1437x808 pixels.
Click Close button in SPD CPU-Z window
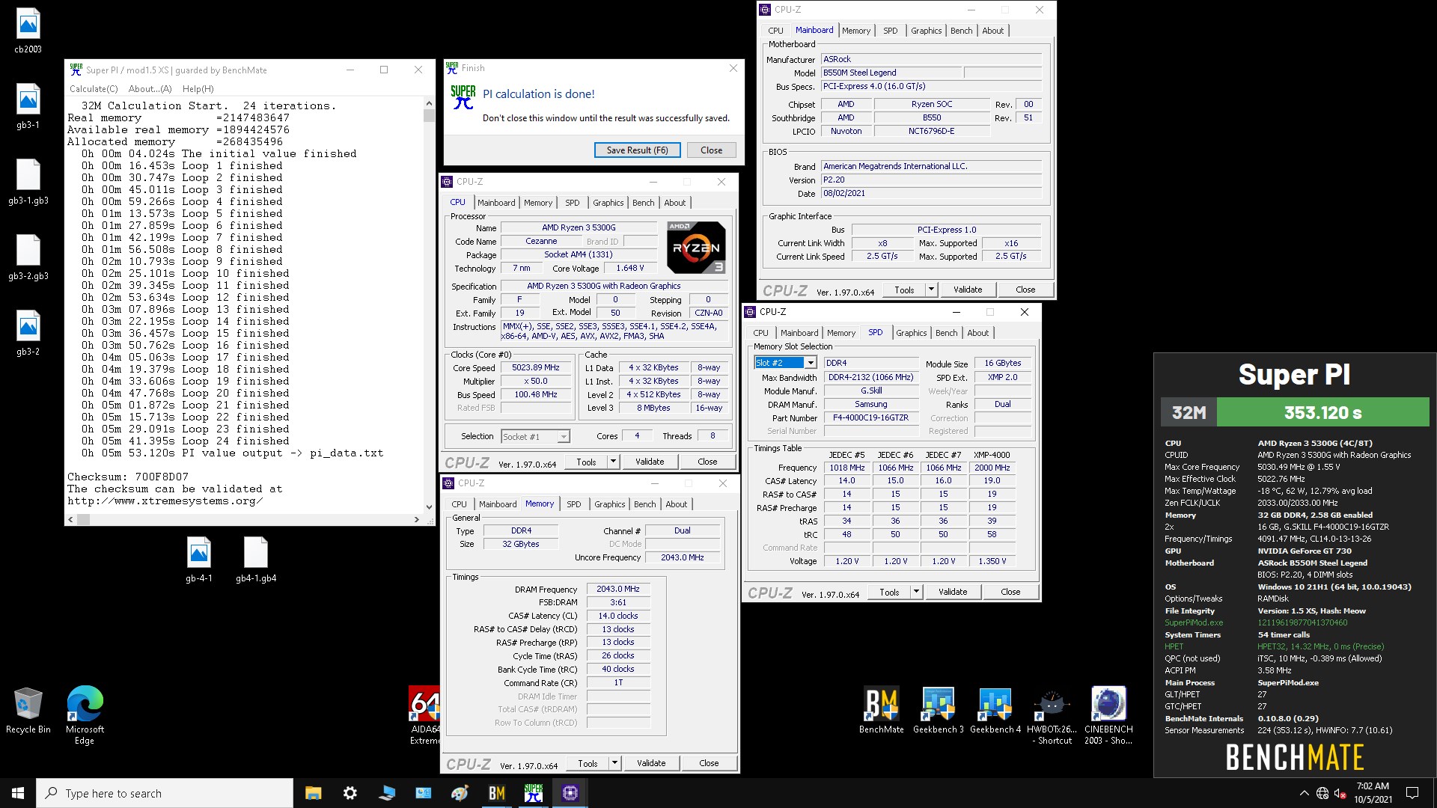(x=1010, y=592)
